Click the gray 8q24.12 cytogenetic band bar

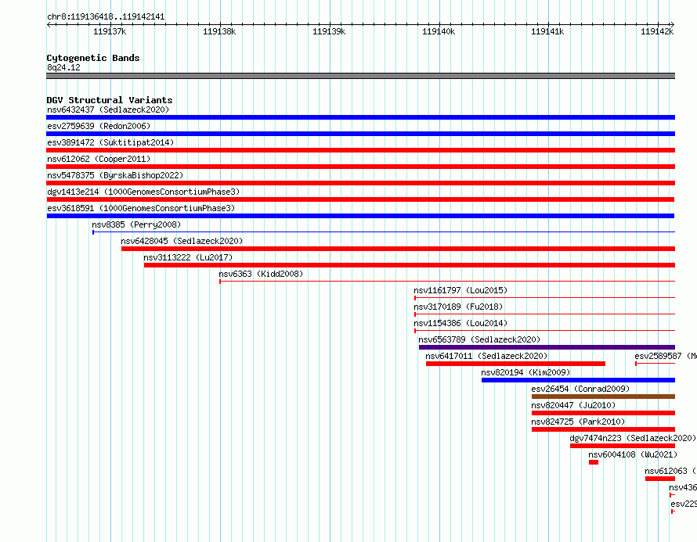point(360,76)
